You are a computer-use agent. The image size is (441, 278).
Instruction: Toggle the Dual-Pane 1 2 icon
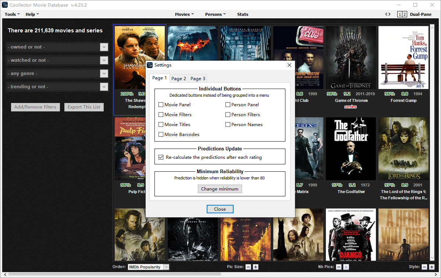click(x=402, y=14)
